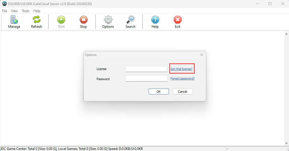Click the IDC Game Center status text
This screenshot has height=151, width=289.
click(x=72, y=148)
